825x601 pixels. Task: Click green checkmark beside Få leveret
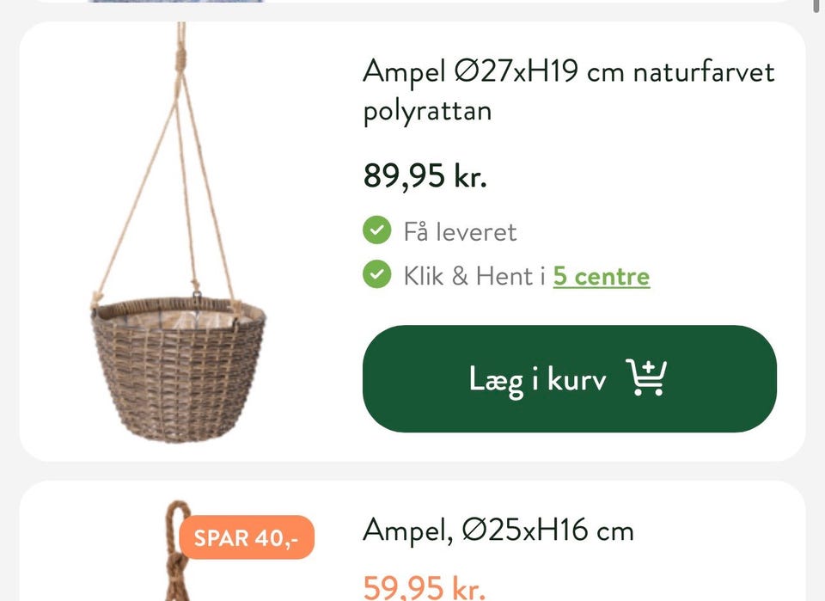(x=376, y=231)
